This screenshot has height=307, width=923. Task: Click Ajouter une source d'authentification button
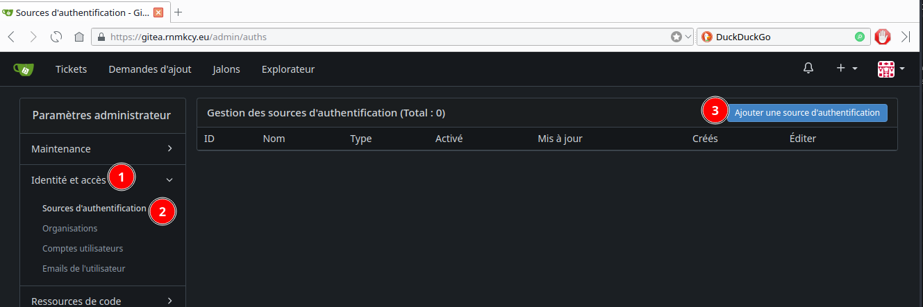(x=807, y=112)
